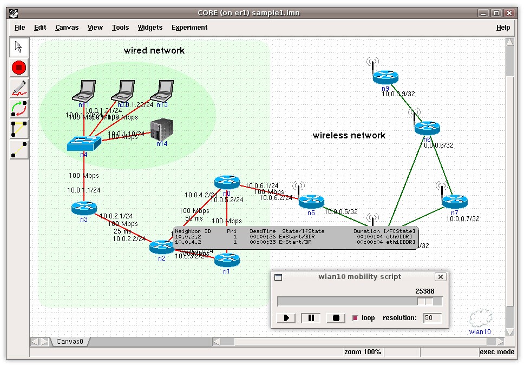Click the resolution input field
The height and width of the screenshot is (366, 524).
click(x=432, y=318)
